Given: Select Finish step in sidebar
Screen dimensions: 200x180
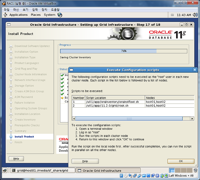Looking at the screenshot, I should [x=18, y=142].
